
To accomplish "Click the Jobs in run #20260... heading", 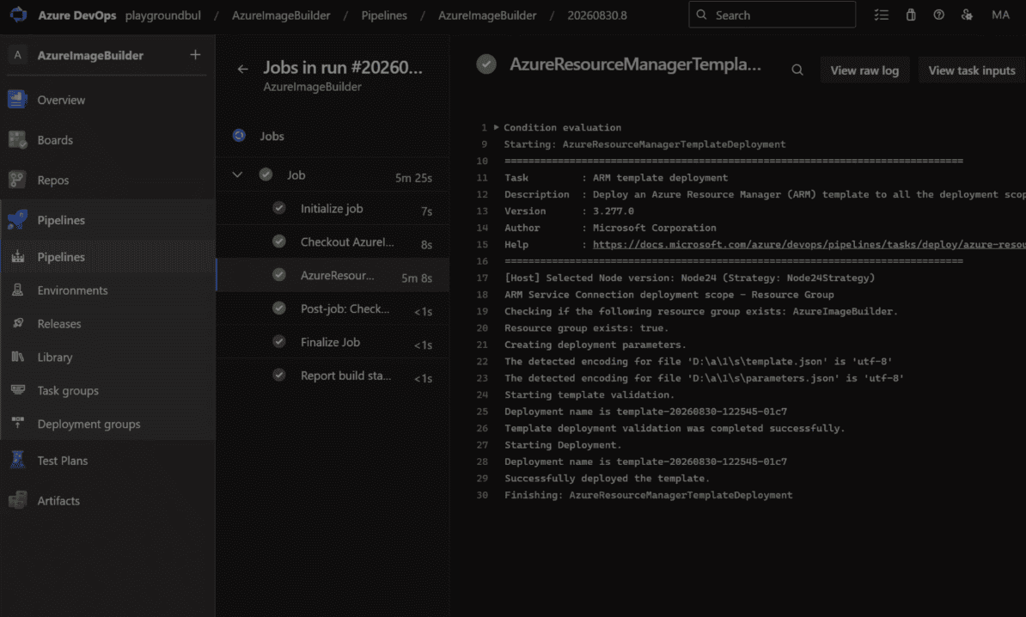I will click(343, 67).
